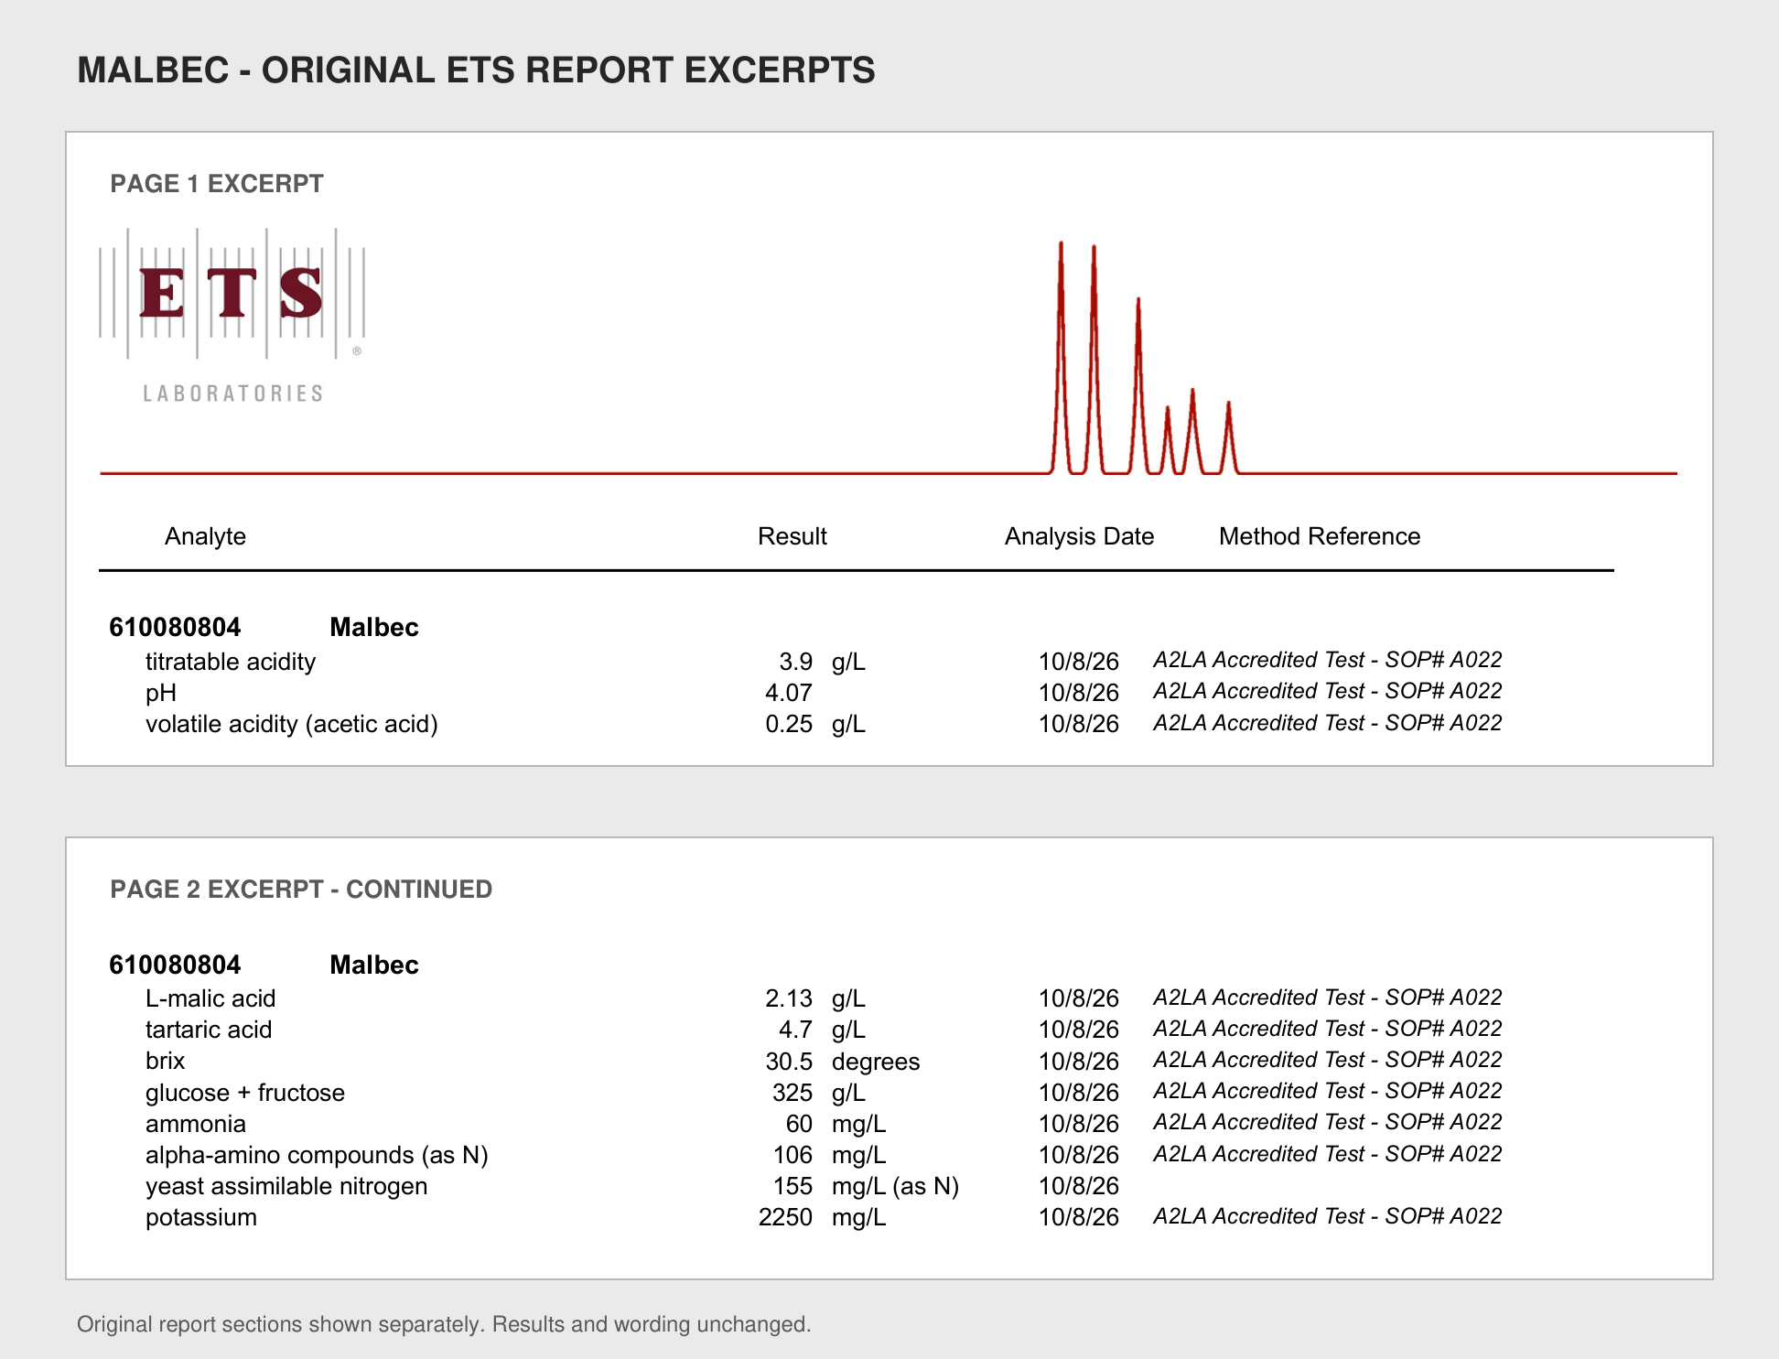Select the pH result 4.07
Image resolution: width=1779 pixels, height=1359 pixels.
(789, 693)
